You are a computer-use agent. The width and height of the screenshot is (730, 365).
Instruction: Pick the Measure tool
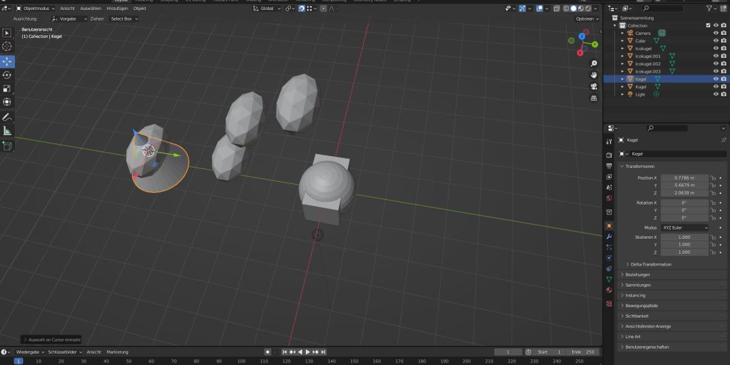(7, 131)
